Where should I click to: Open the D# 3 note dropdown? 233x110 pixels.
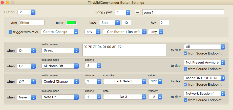point(125,97)
